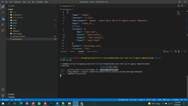Click the New Terminal plus icon
This screenshot has height=106, width=188.
[x=171, y=52]
